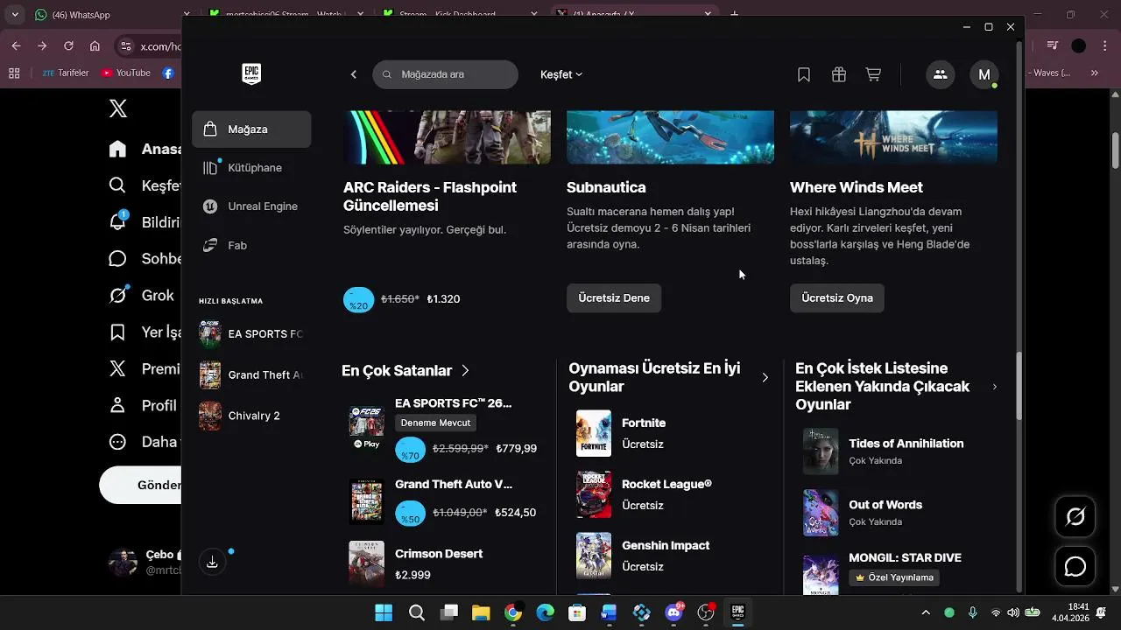Expand En Çok Satanlar list arrow
Viewport: 1121px width, 630px height.
coord(465,371)
